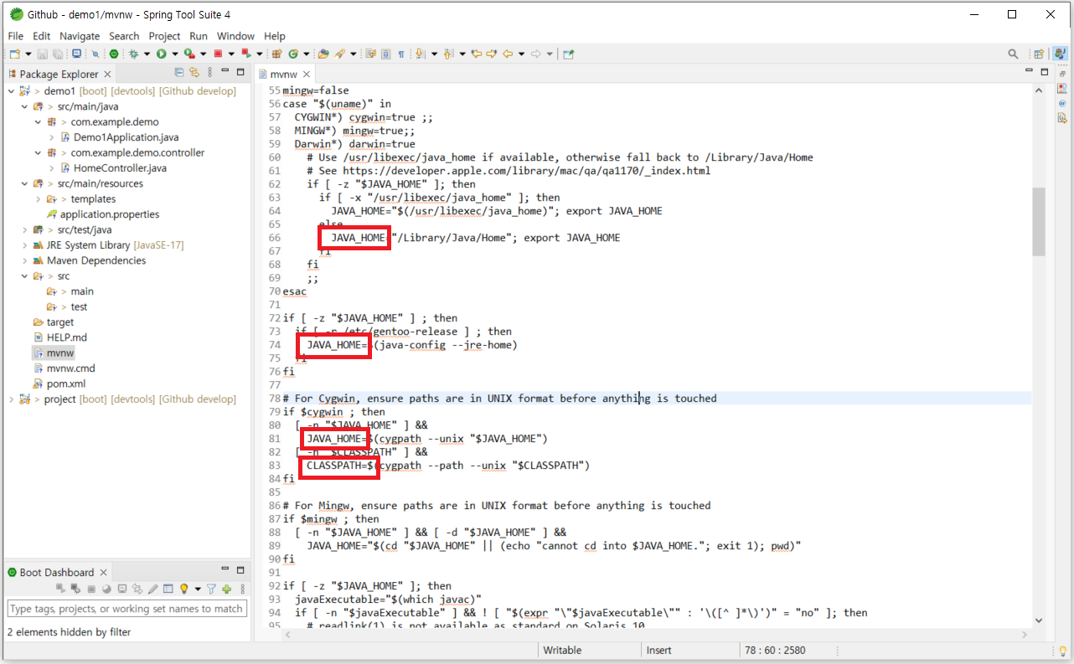This screenshot has width=1074, height=664.
Task: Select application.properties file
Action: (102, 214)
